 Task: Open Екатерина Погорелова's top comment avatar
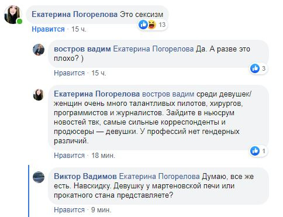(x=13, y=15)
